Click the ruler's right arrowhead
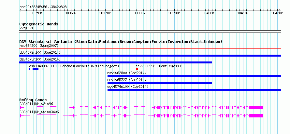The height and width of the screenshot is (134, 290). tap(280, 10)
